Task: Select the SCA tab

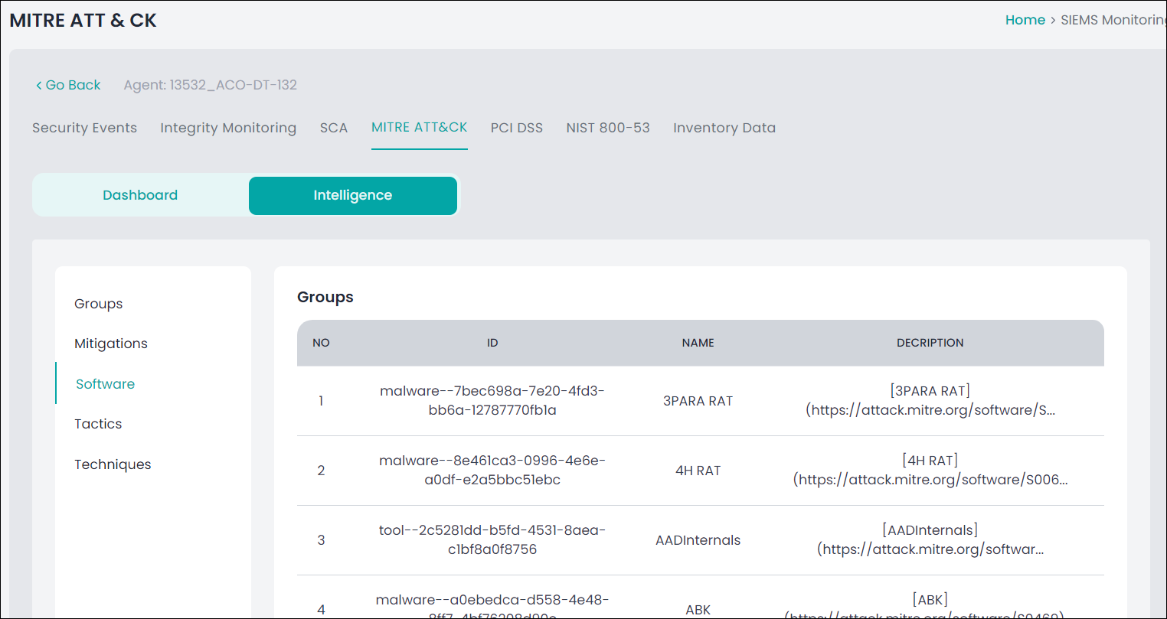Action: (334, 128)
